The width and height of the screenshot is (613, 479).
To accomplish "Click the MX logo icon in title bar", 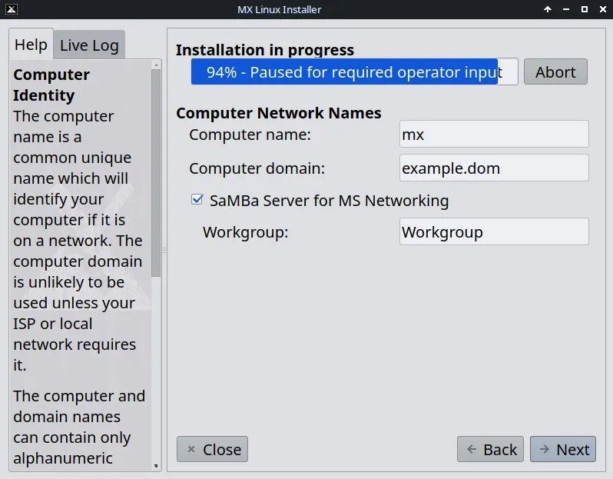I will pos(12,9).
